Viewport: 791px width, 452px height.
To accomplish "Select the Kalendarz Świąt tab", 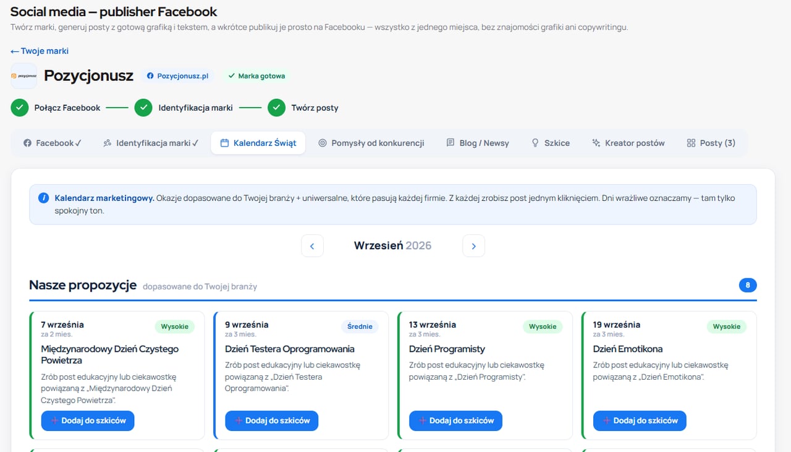I will click(258, 143).
